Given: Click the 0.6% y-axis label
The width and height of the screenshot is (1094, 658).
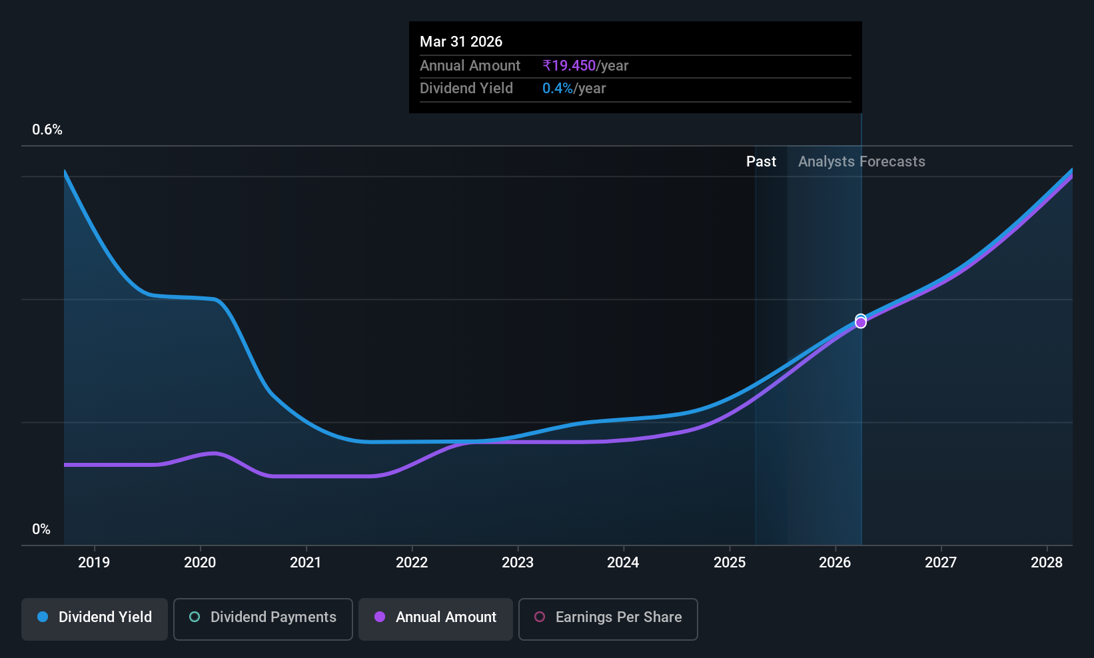Looking at the screenshot, I should (x=47, y=130).
